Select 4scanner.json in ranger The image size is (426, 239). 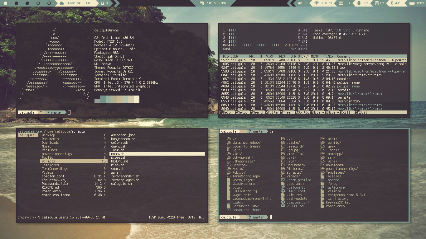tap(123, 135)
